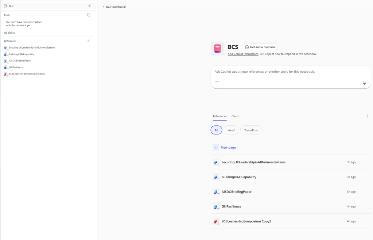Image resolution: width=373 pixels, height=240 pixels.
Task: Click the BCS notebook cover icon
Action: pos(218,49)
